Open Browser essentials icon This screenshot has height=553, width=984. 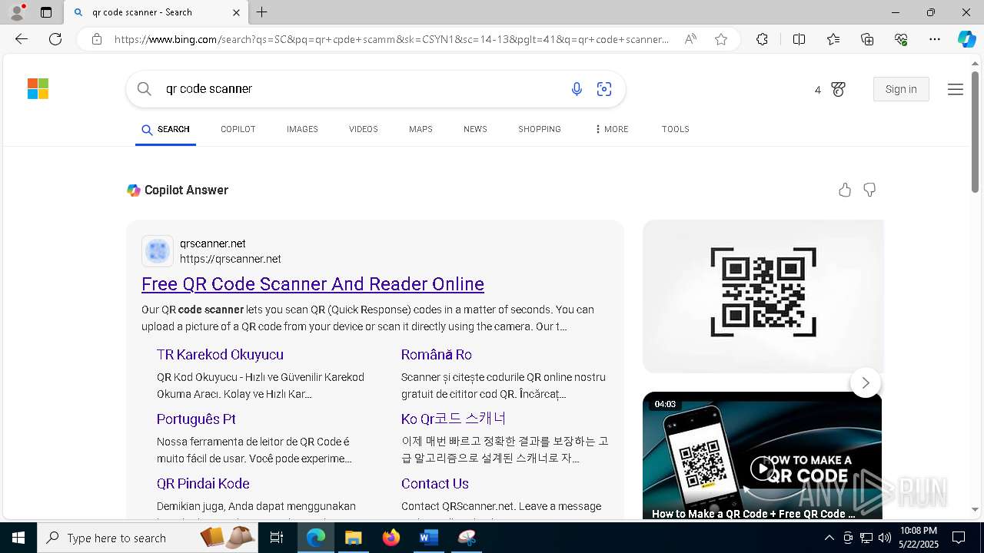901,39
